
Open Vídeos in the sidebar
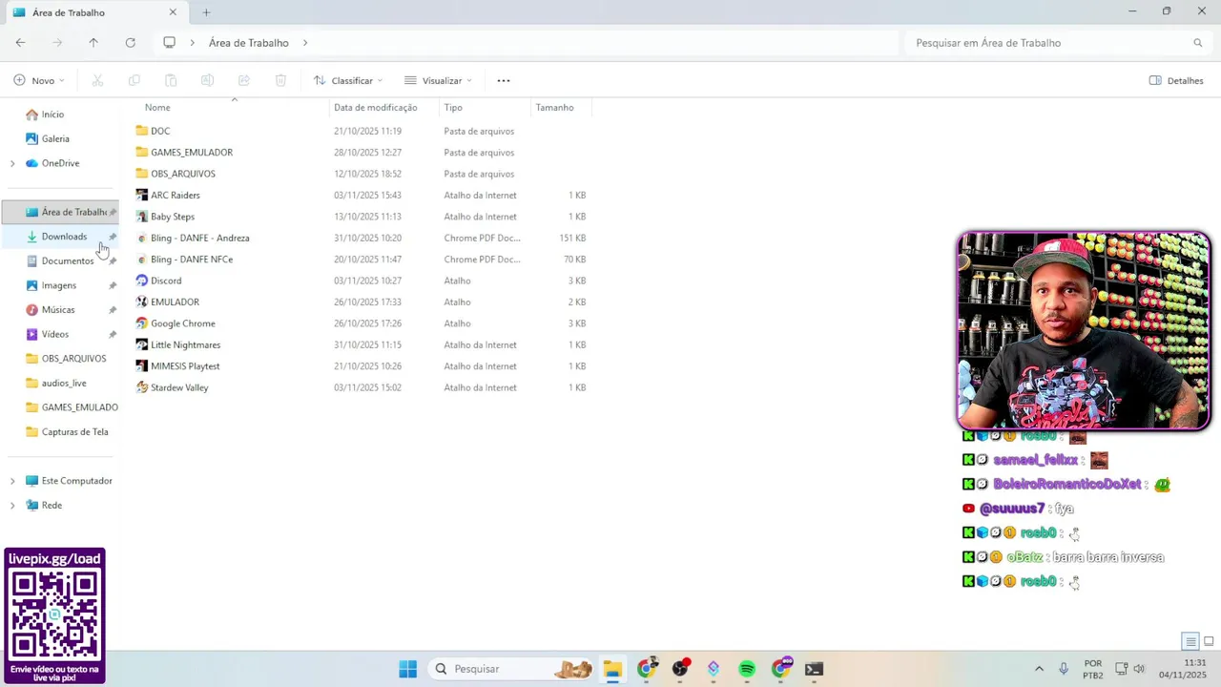55,334
